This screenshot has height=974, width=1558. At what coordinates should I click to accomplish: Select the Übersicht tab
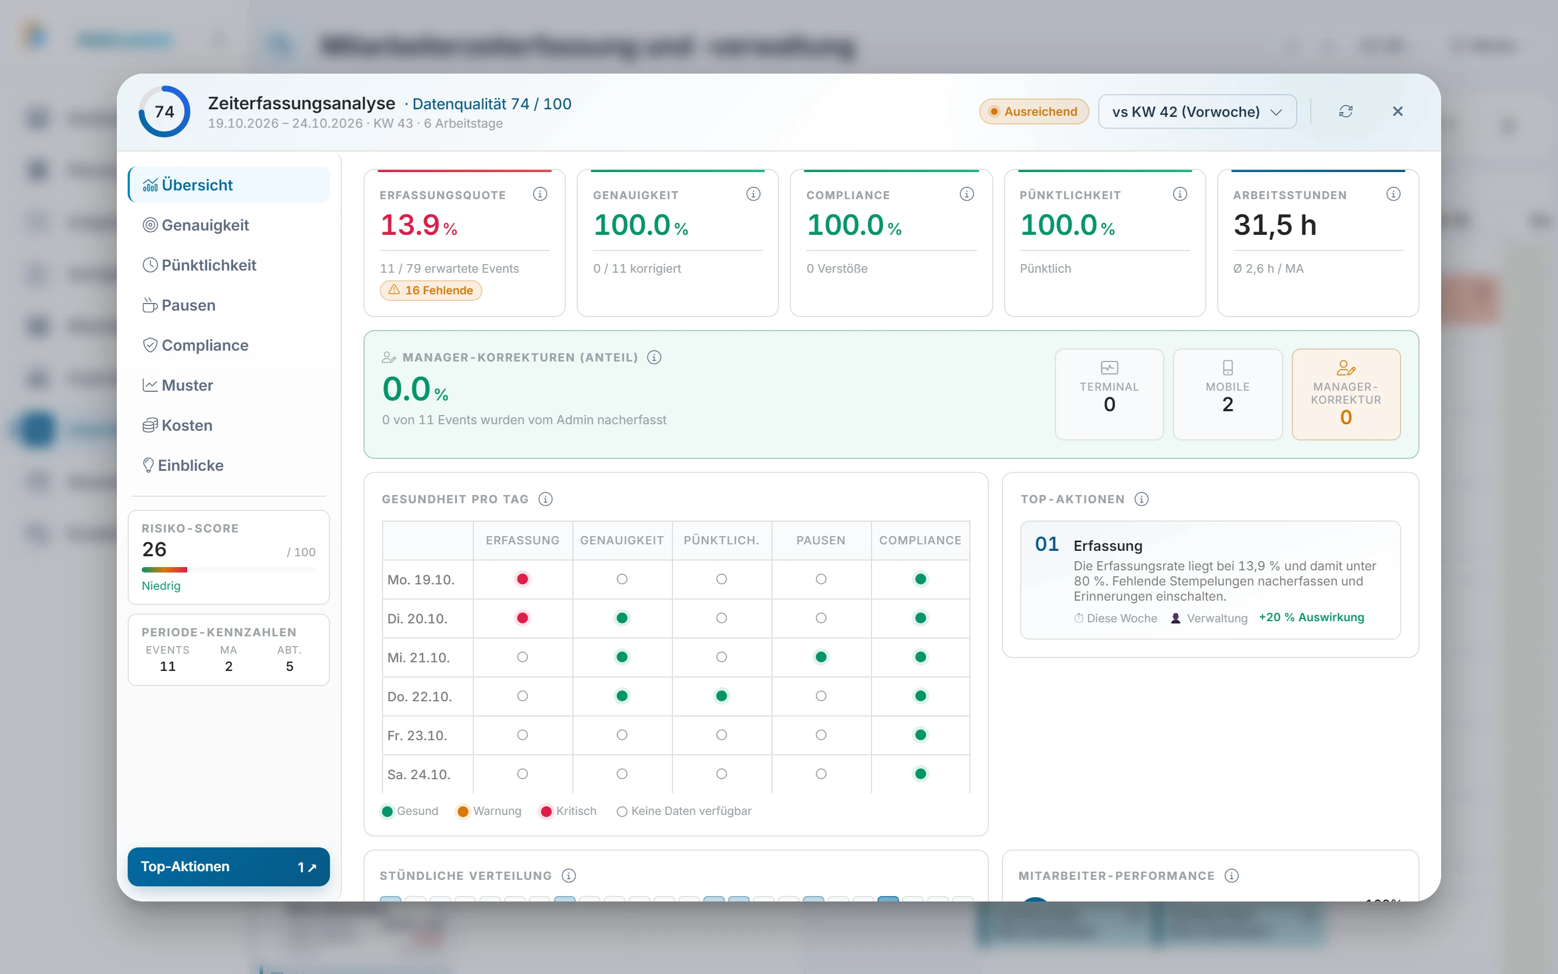point(229,185)
